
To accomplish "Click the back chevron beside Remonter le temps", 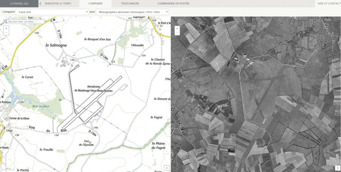I will [x=41, y=3].
